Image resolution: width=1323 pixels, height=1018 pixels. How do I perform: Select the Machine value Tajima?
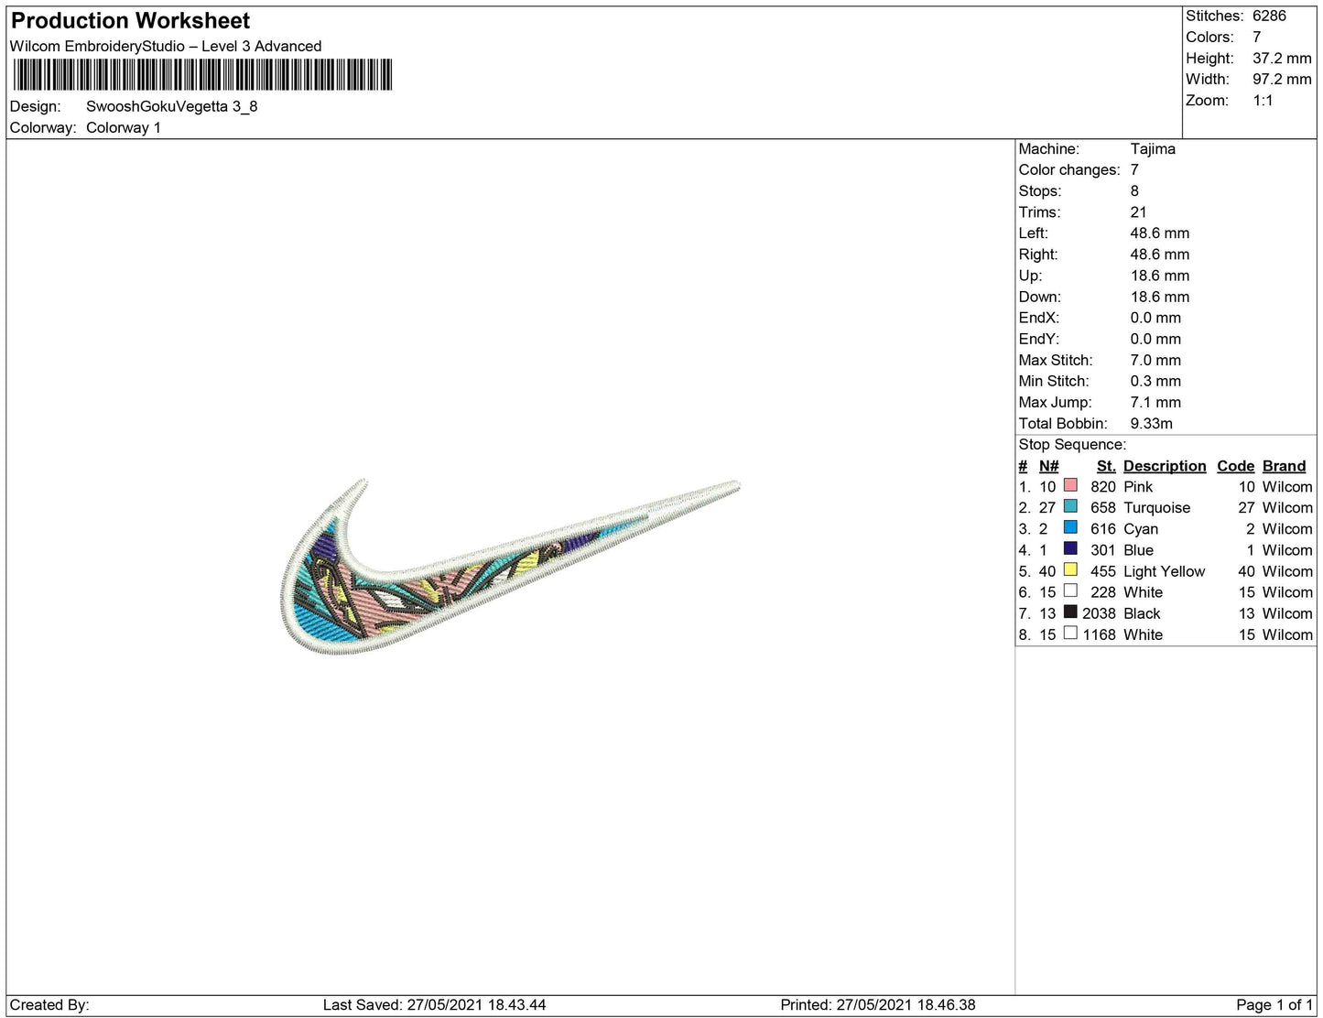1153,149
